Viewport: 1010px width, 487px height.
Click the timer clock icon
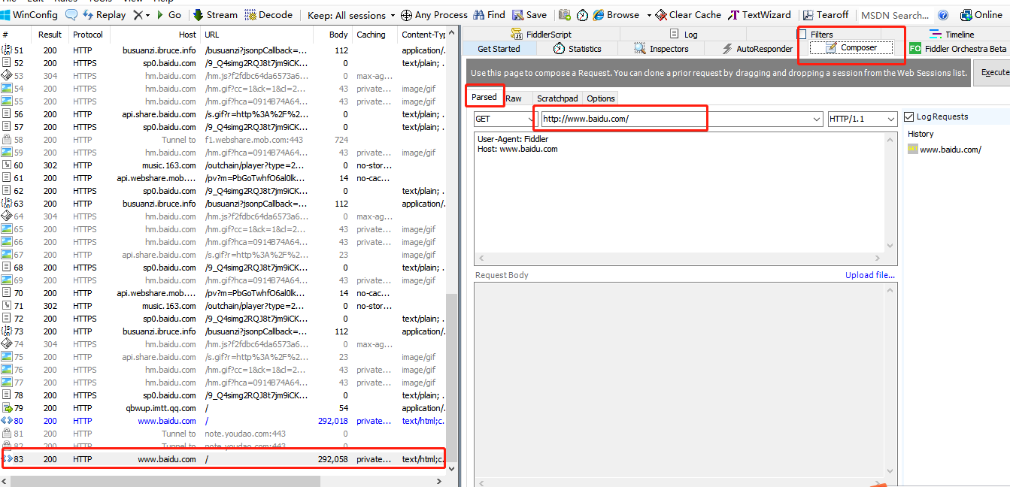click(582, 15)
